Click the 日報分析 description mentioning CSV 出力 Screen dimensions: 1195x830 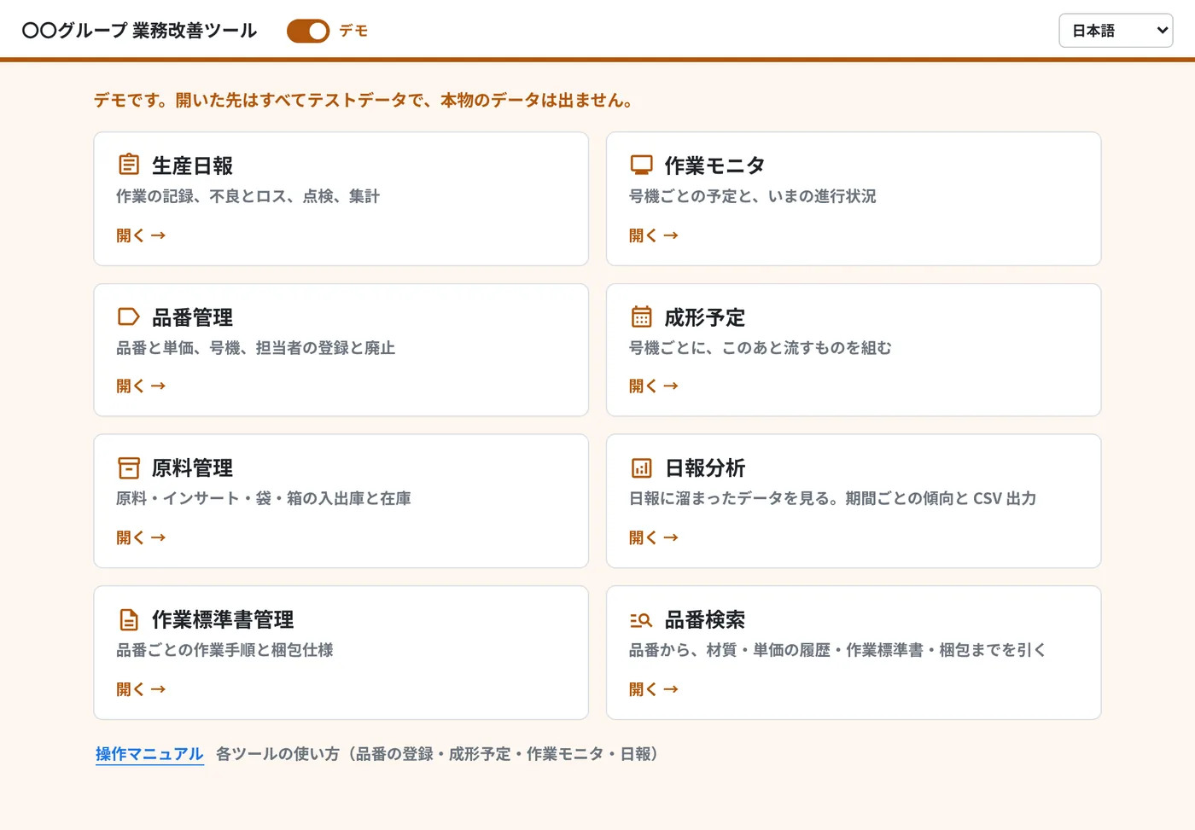832,498
